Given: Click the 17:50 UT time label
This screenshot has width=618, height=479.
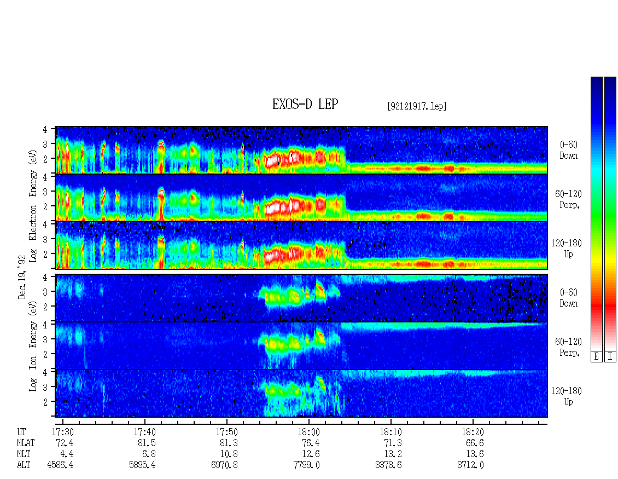Looking at the screenshot, I should (x=226, y=432).
